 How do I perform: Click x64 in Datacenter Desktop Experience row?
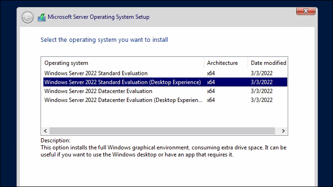click(x=211, y=100)
